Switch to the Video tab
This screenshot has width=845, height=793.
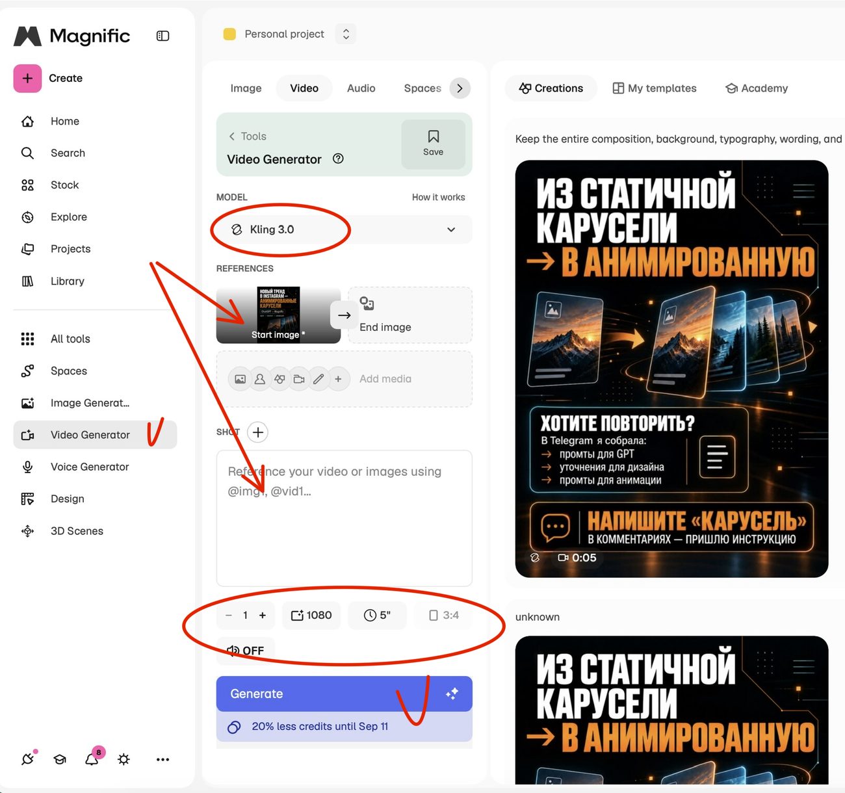coord(304,88)
